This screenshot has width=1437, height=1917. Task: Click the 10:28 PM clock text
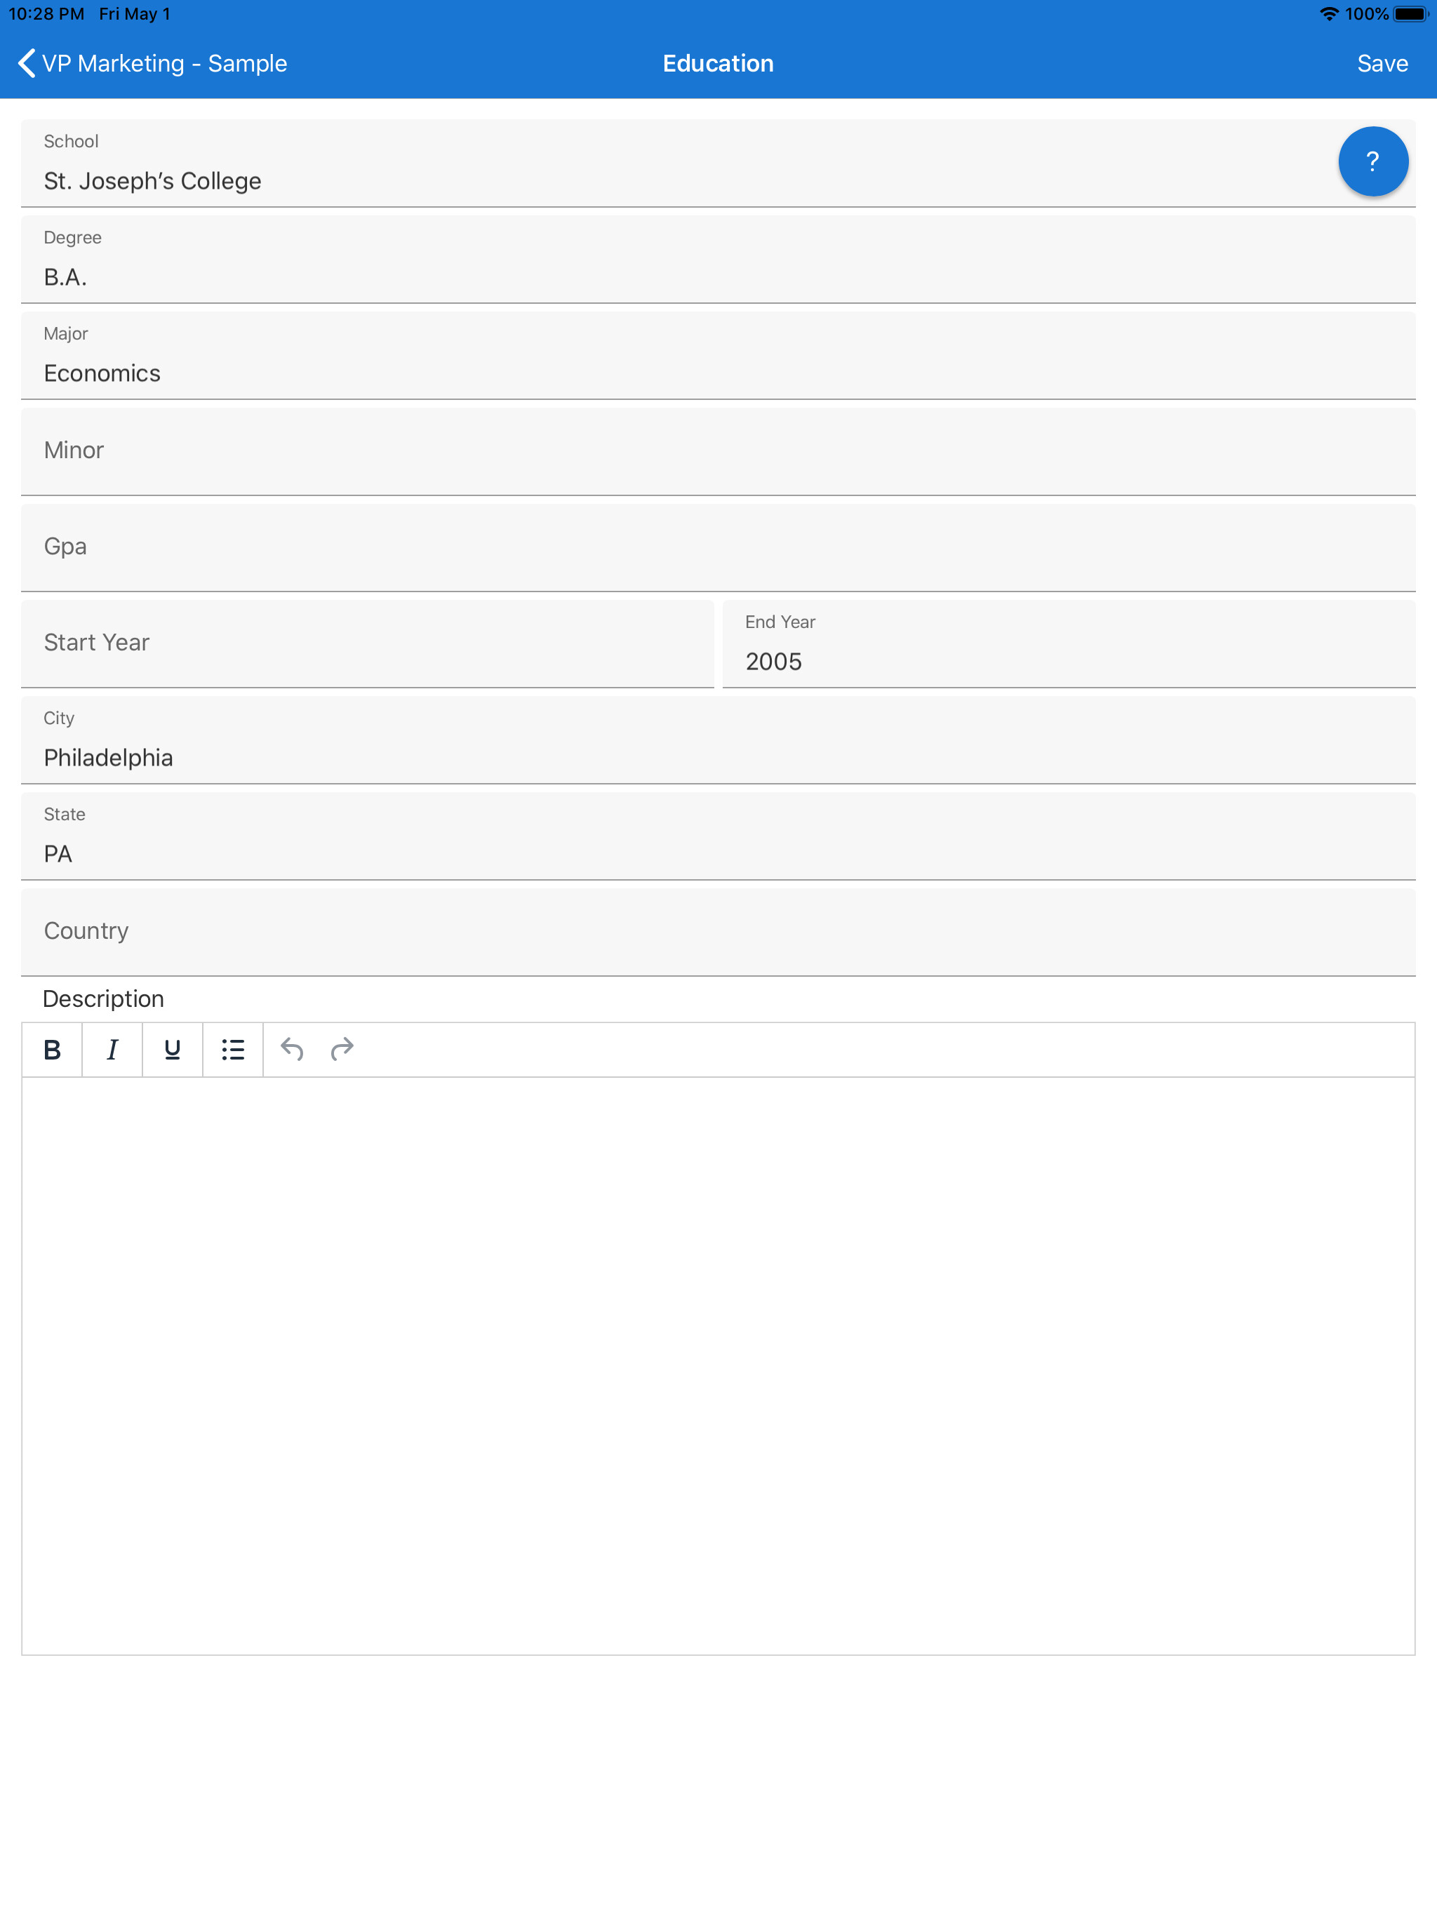tap(45, 13)
